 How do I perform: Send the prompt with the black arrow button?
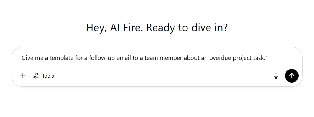[x=292, y=76]
